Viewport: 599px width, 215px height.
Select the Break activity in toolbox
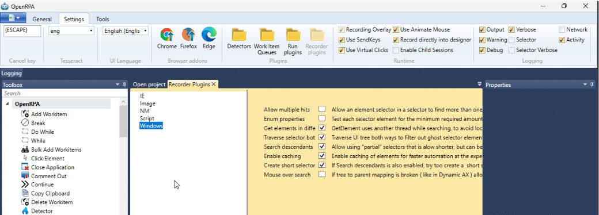pyautogui.click(x=38, y=123)
